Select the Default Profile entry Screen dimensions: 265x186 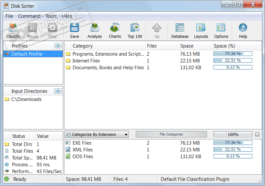pos(33,54)
